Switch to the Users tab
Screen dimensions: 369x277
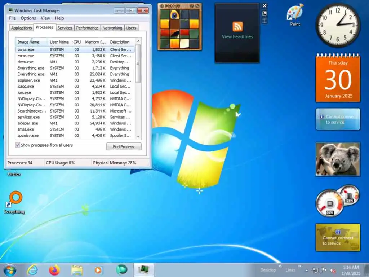131,28
